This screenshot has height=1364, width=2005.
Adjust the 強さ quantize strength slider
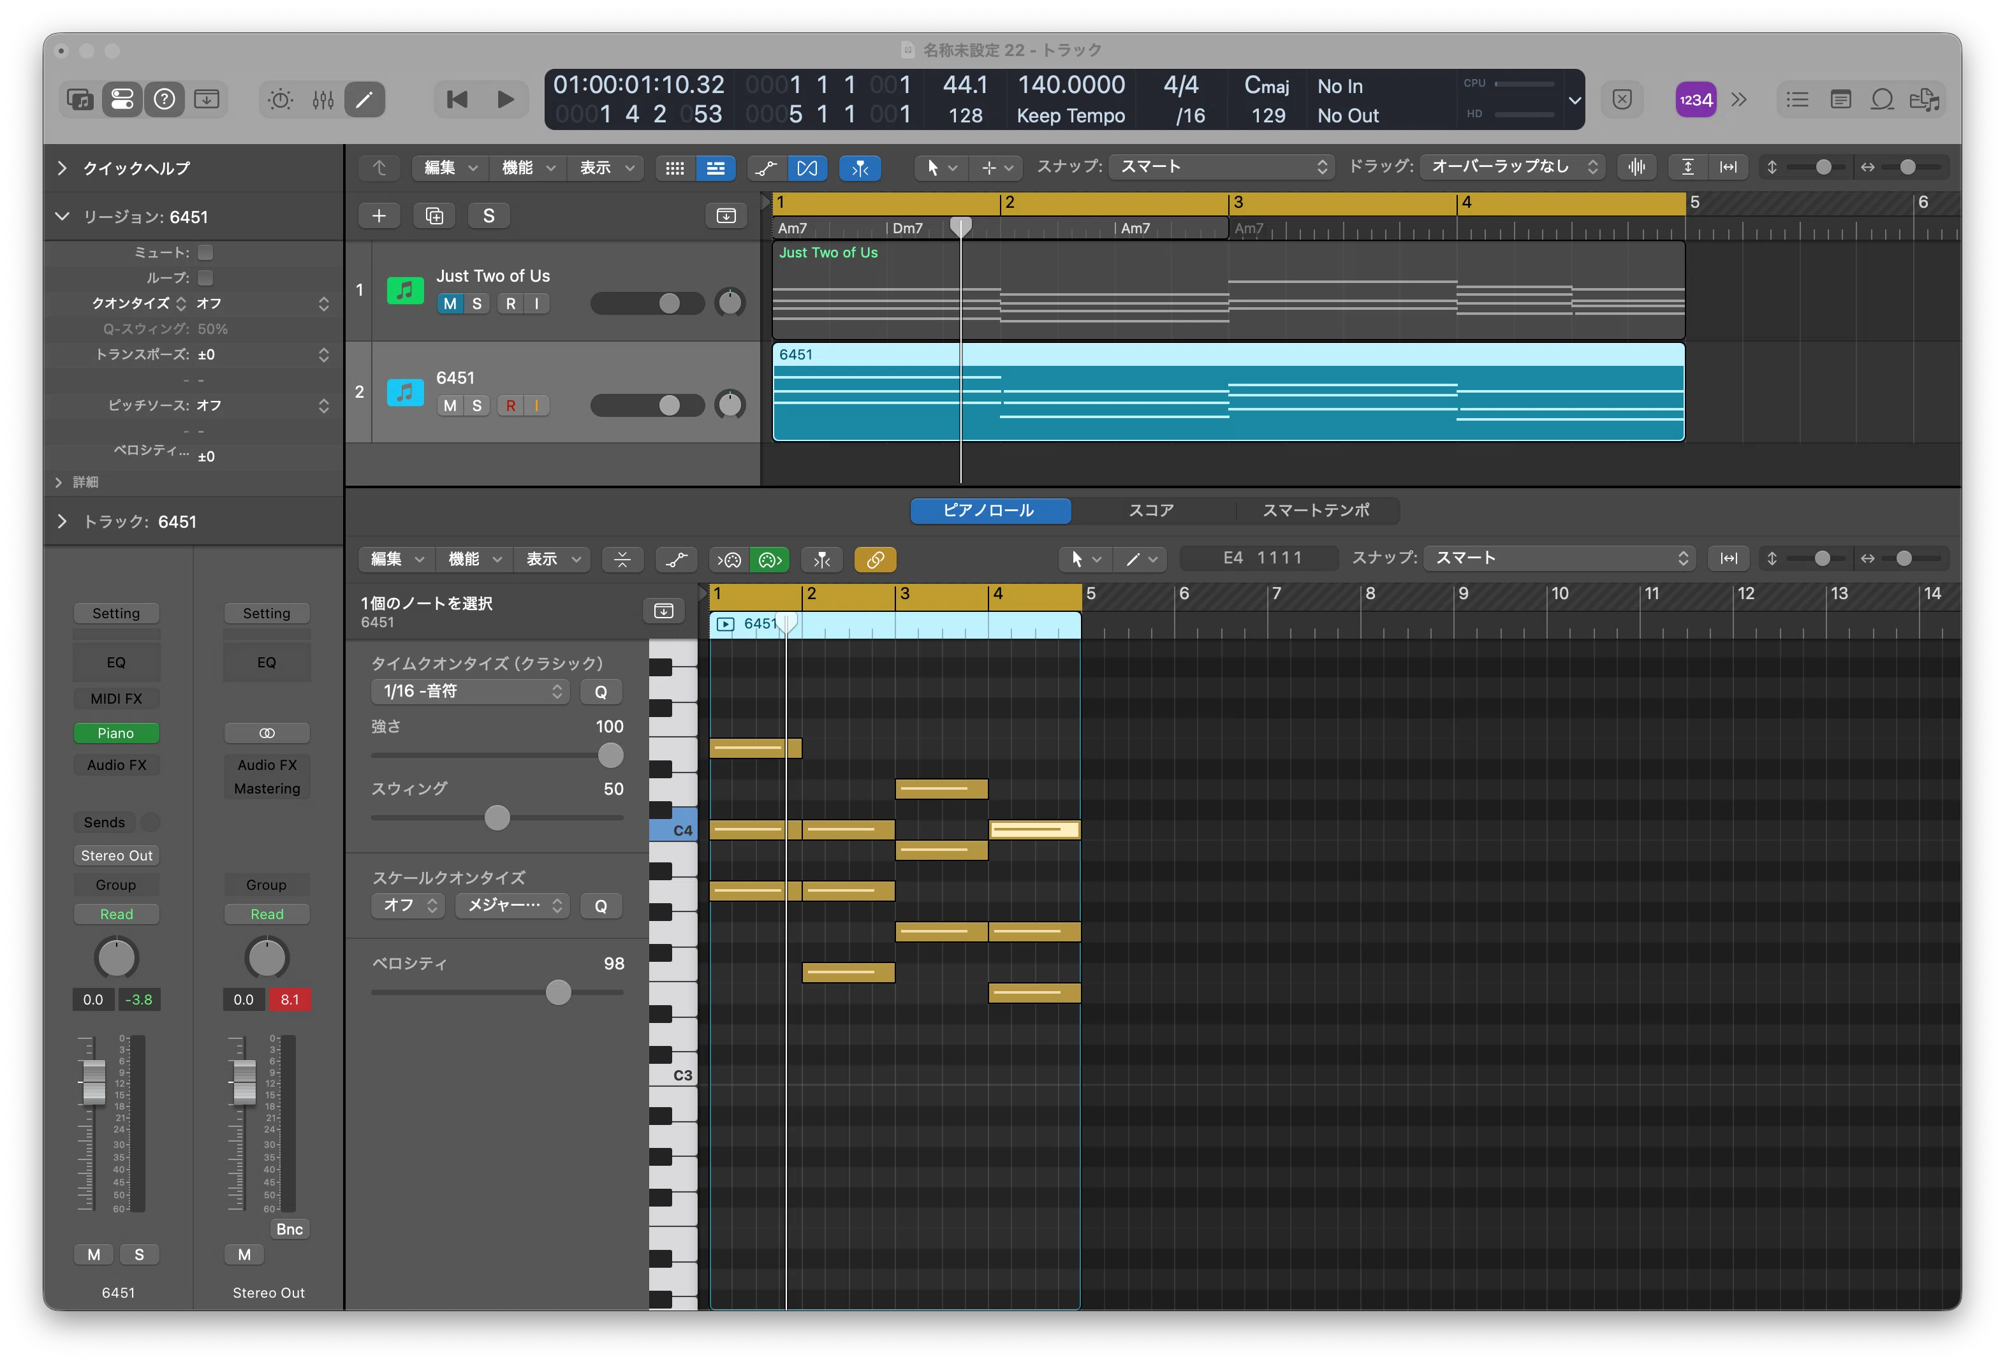610,755
